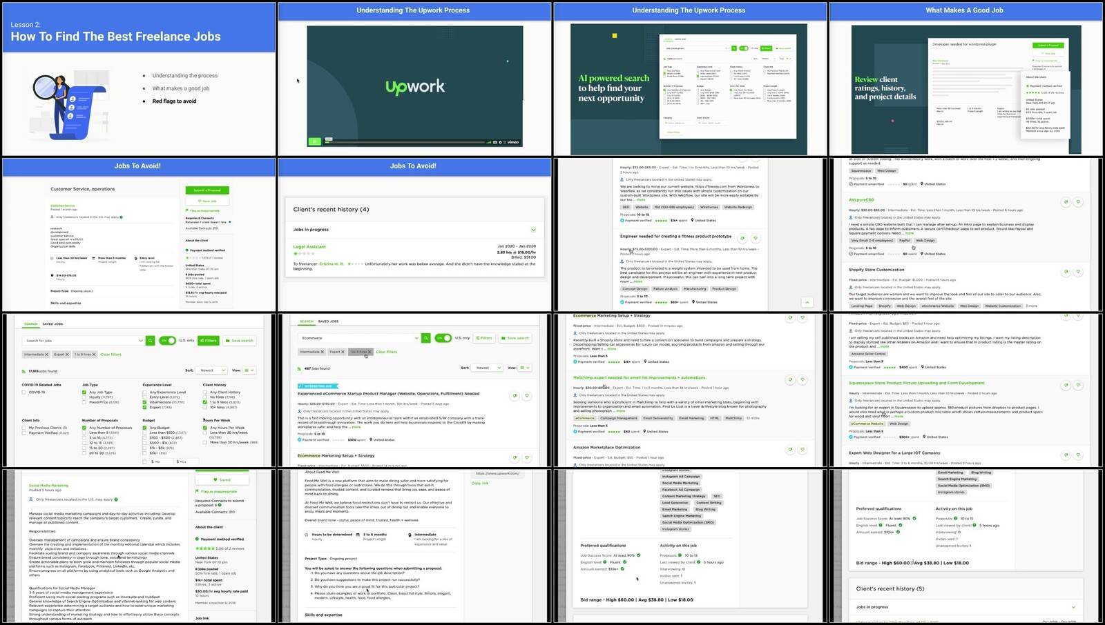1105x625 pixels.
Task: Play the Upwork intro video
Action: click(314, 141)
